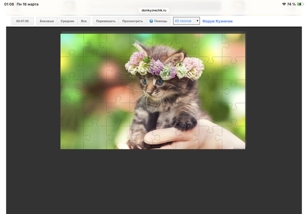
Task: Click the watermark at the image's bottom-right corner
Action: pyautogui.click(x=239, y=147)
